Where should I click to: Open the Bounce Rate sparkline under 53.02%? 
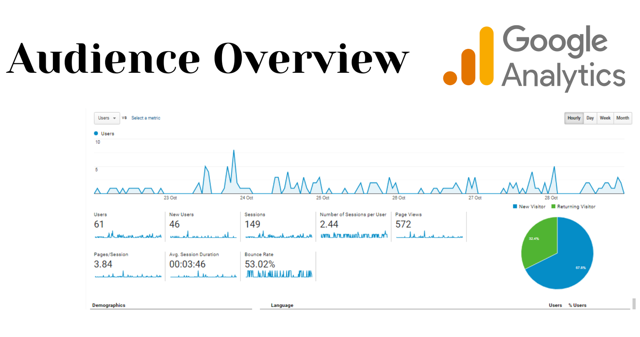coord(279,274)
